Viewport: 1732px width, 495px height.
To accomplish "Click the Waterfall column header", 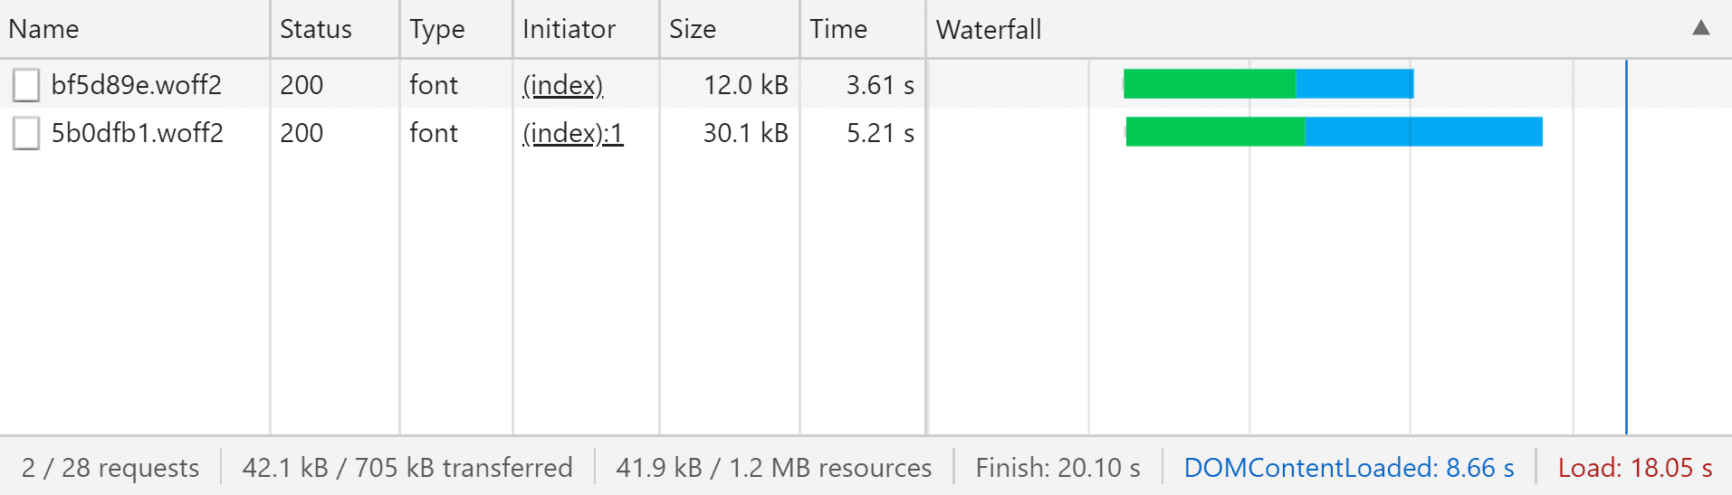I will click(x=989, y=29).
